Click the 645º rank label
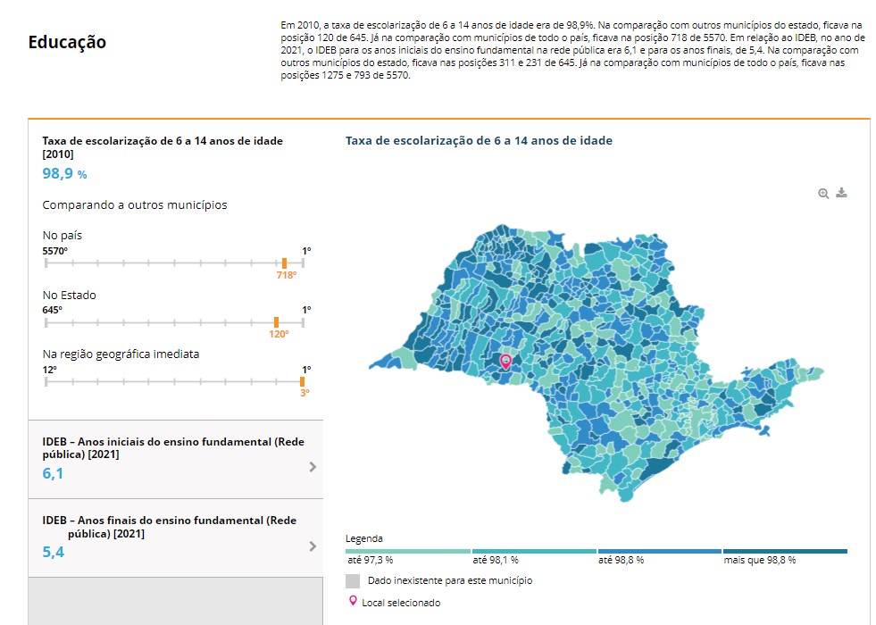 coord(53,310)
